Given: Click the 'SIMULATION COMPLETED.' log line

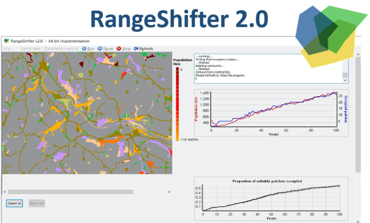Looking at the screenshot, I should [213, 72].
